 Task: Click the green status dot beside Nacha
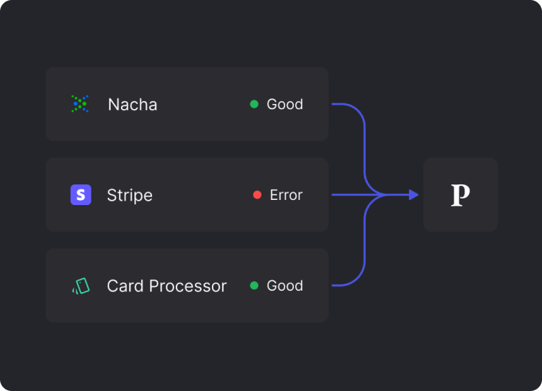click(254, 104)
